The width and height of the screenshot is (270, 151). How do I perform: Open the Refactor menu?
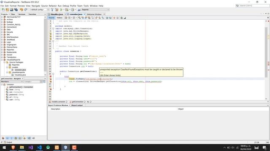click(x=53, y=6)
